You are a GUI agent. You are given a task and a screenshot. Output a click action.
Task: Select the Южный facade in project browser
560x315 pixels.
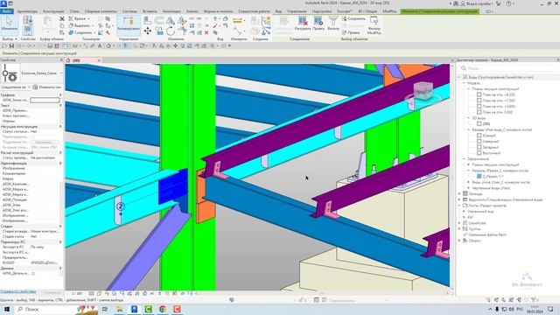pos(489,136)
